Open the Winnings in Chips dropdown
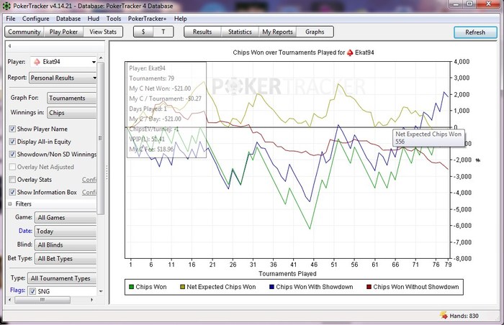Image resolution: width=504 pixels, height=325 pixels. coord(72,113)
